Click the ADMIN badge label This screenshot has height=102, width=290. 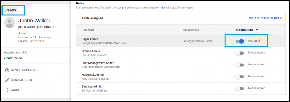coord(11,10)
